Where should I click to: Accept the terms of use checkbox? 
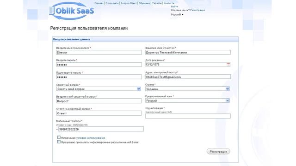pos(59,137)
